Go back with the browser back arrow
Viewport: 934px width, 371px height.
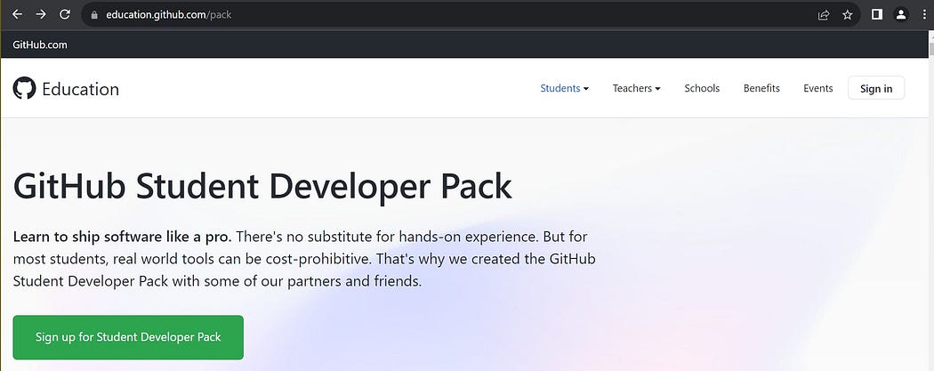[17, 14]
